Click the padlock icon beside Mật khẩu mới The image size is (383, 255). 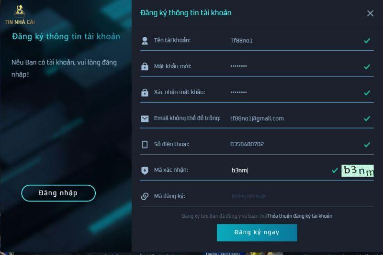click(x=145, y=67)
